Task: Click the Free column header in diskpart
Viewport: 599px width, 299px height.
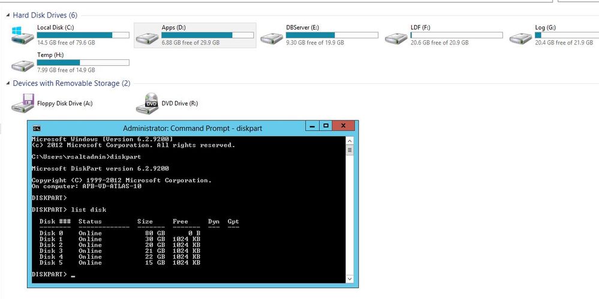Action: 180,222
